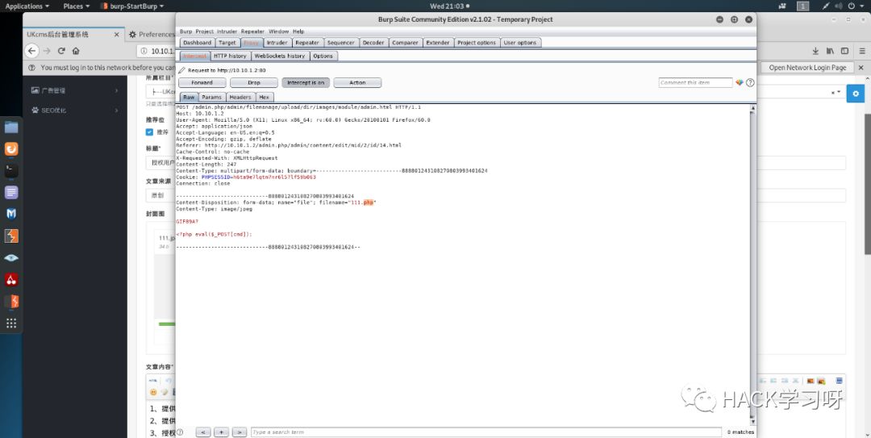
Task: Open Help menu in Burp
Action: [298, 31]
